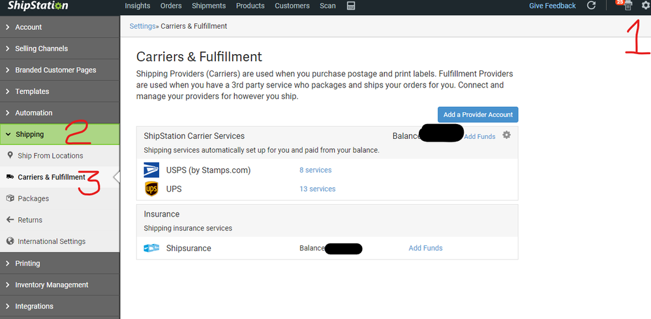Open the 13 services link for UPS
The height and width of the screenshot is (319, 651).
click(x=317, y=189)
